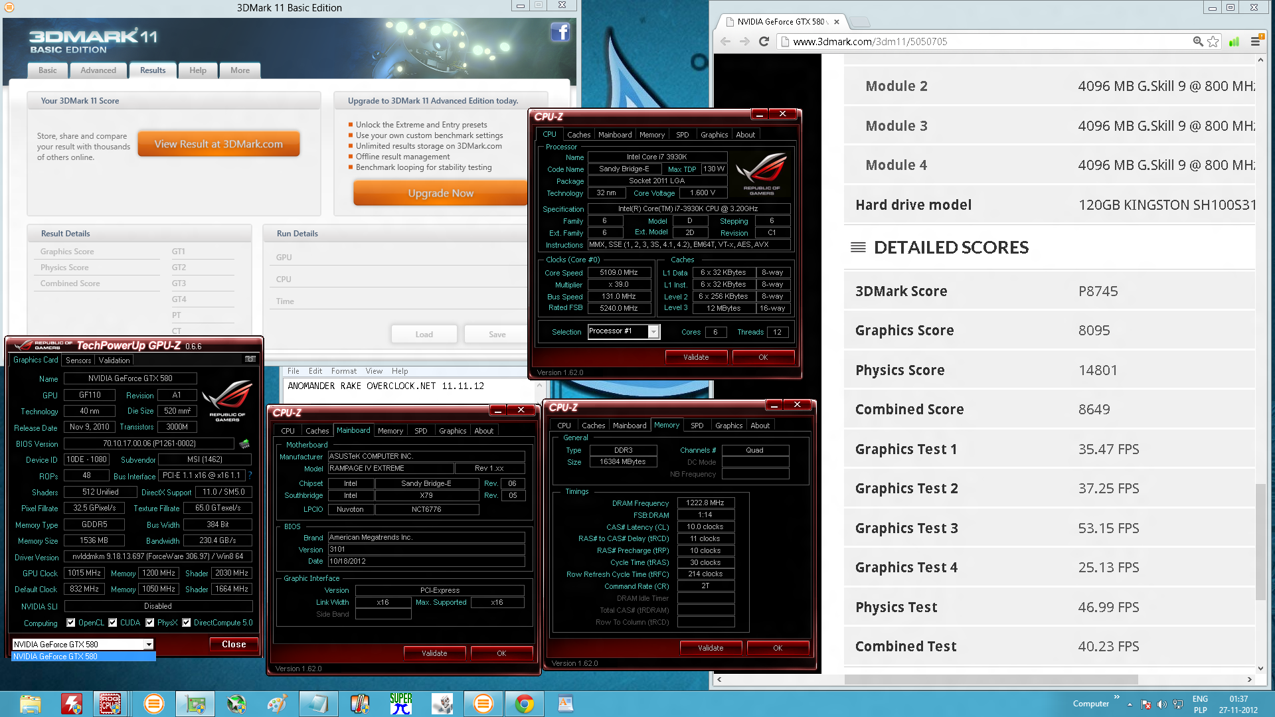This screenshot has height=717, width=1275.
Task: Click the GPU-Z Close button
Action: point(234,645)
